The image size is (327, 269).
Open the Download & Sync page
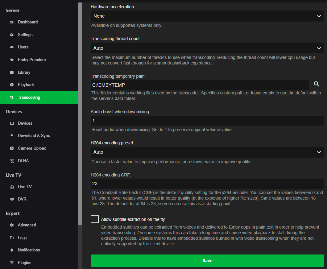tap(34, 136)
